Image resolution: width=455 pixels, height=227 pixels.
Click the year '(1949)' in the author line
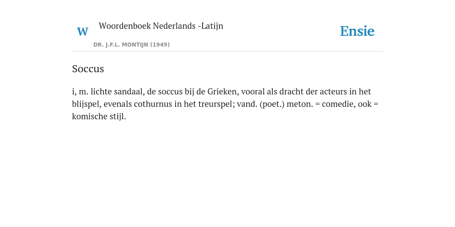160,45
